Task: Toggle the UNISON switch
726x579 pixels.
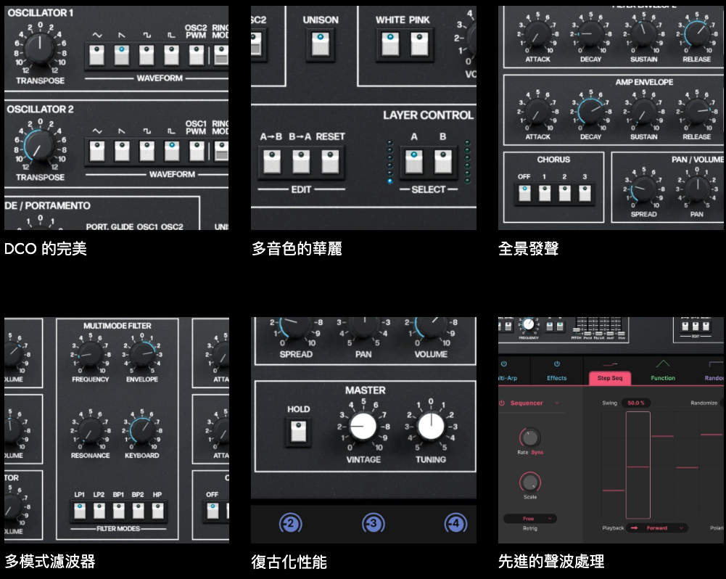Action: [320, 43]
